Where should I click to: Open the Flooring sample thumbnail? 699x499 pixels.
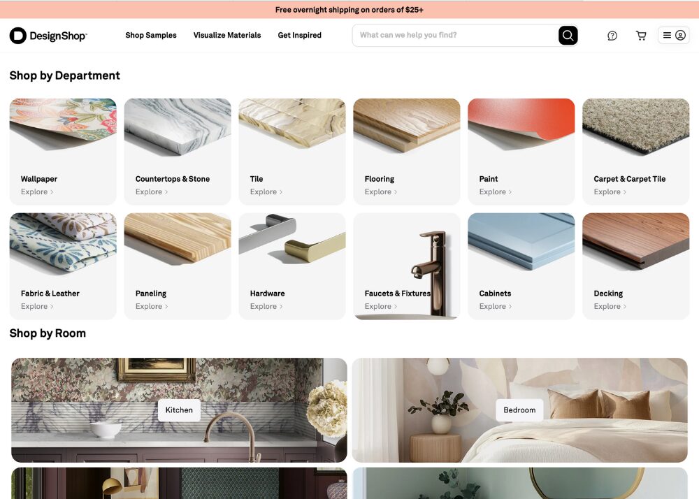coord(407,126)
